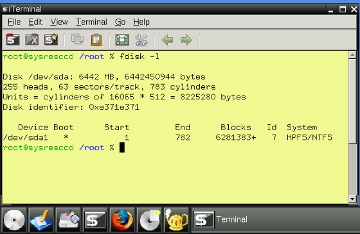
Task: Launch disk partition tool icon in panel
Action: (68, 220)
